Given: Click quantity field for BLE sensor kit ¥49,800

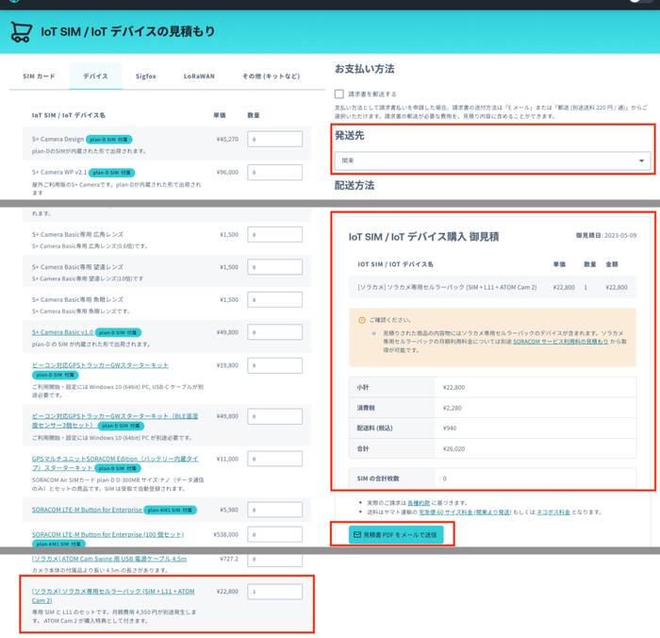Looking at the screenshot, I should coord(275,416).
